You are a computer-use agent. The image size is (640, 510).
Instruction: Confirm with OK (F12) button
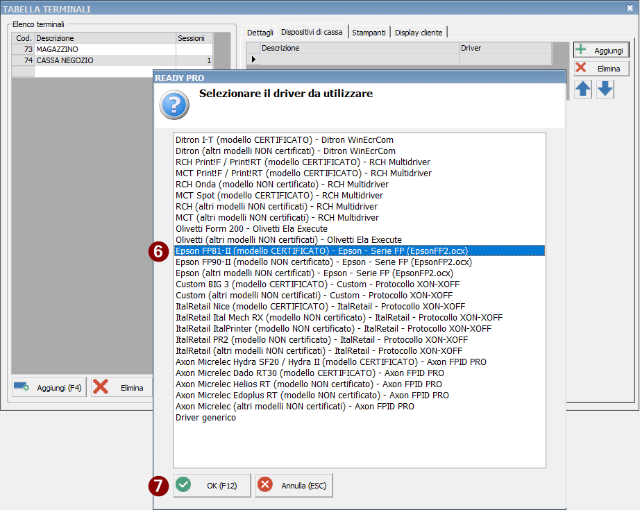pyautogui.click(x=212, y=486)
